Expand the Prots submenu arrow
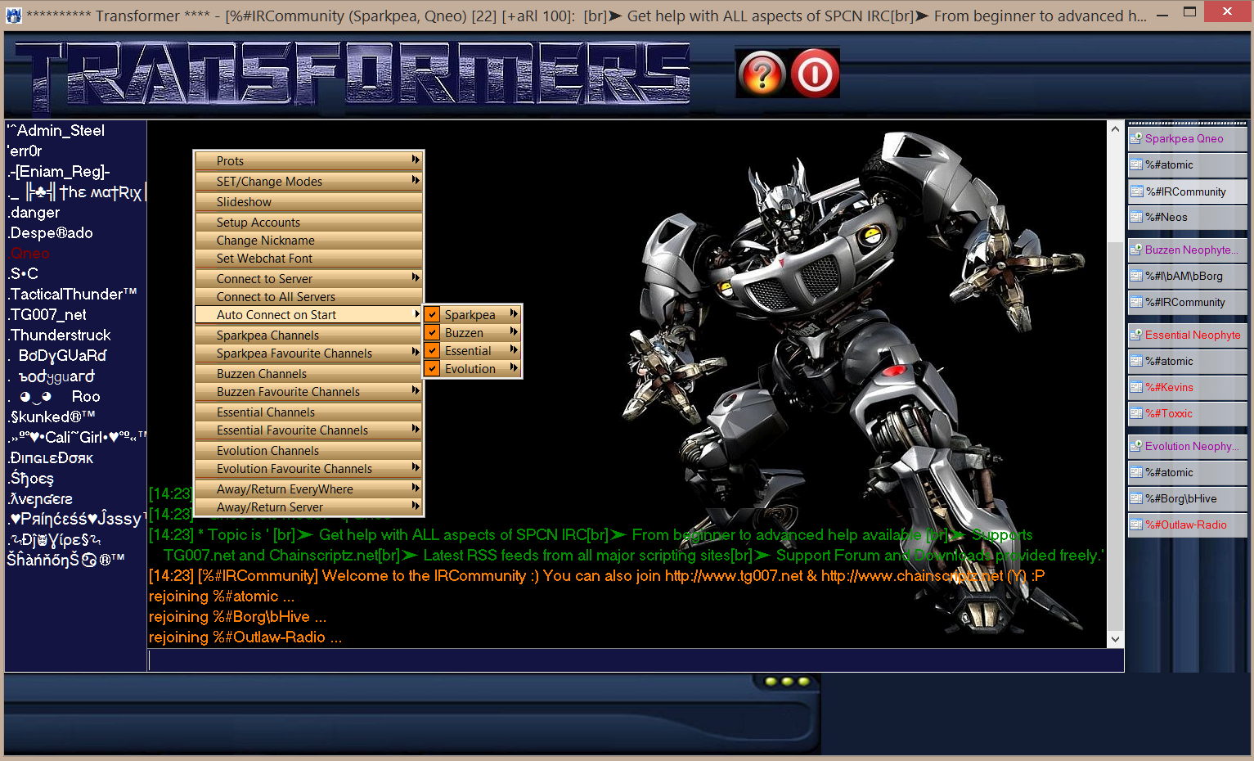 [416, 160]
